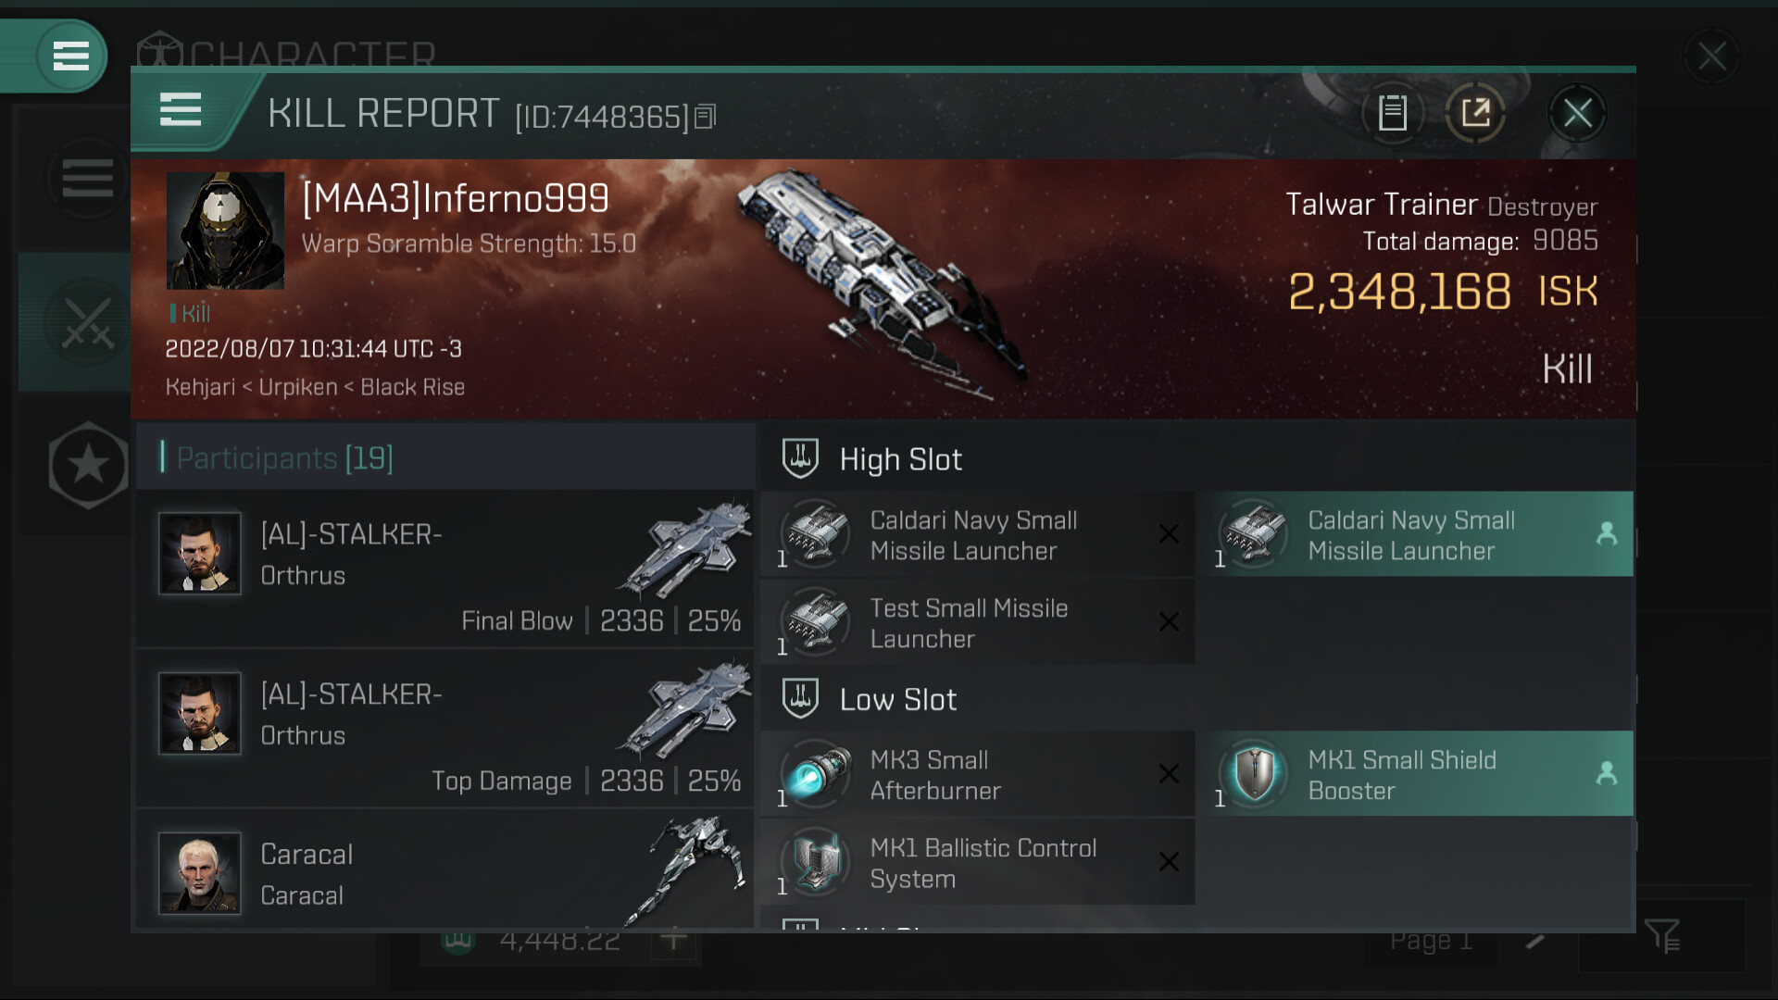Select the MK1 Small Shield Booster item

click(1416, 774)
